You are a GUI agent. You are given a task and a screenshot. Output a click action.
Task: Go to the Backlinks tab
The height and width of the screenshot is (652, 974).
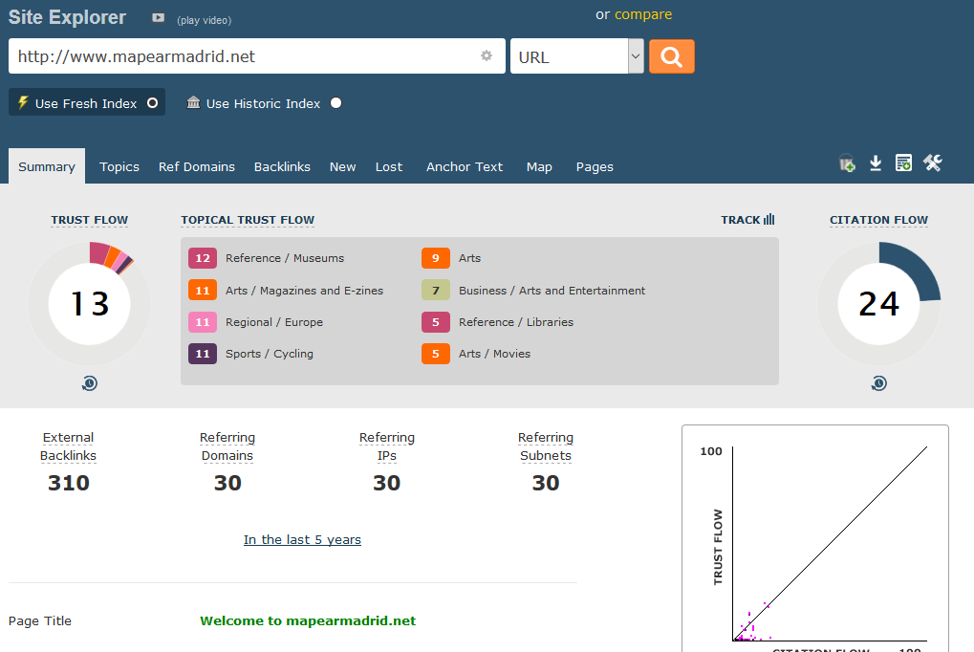coord(282,166)
